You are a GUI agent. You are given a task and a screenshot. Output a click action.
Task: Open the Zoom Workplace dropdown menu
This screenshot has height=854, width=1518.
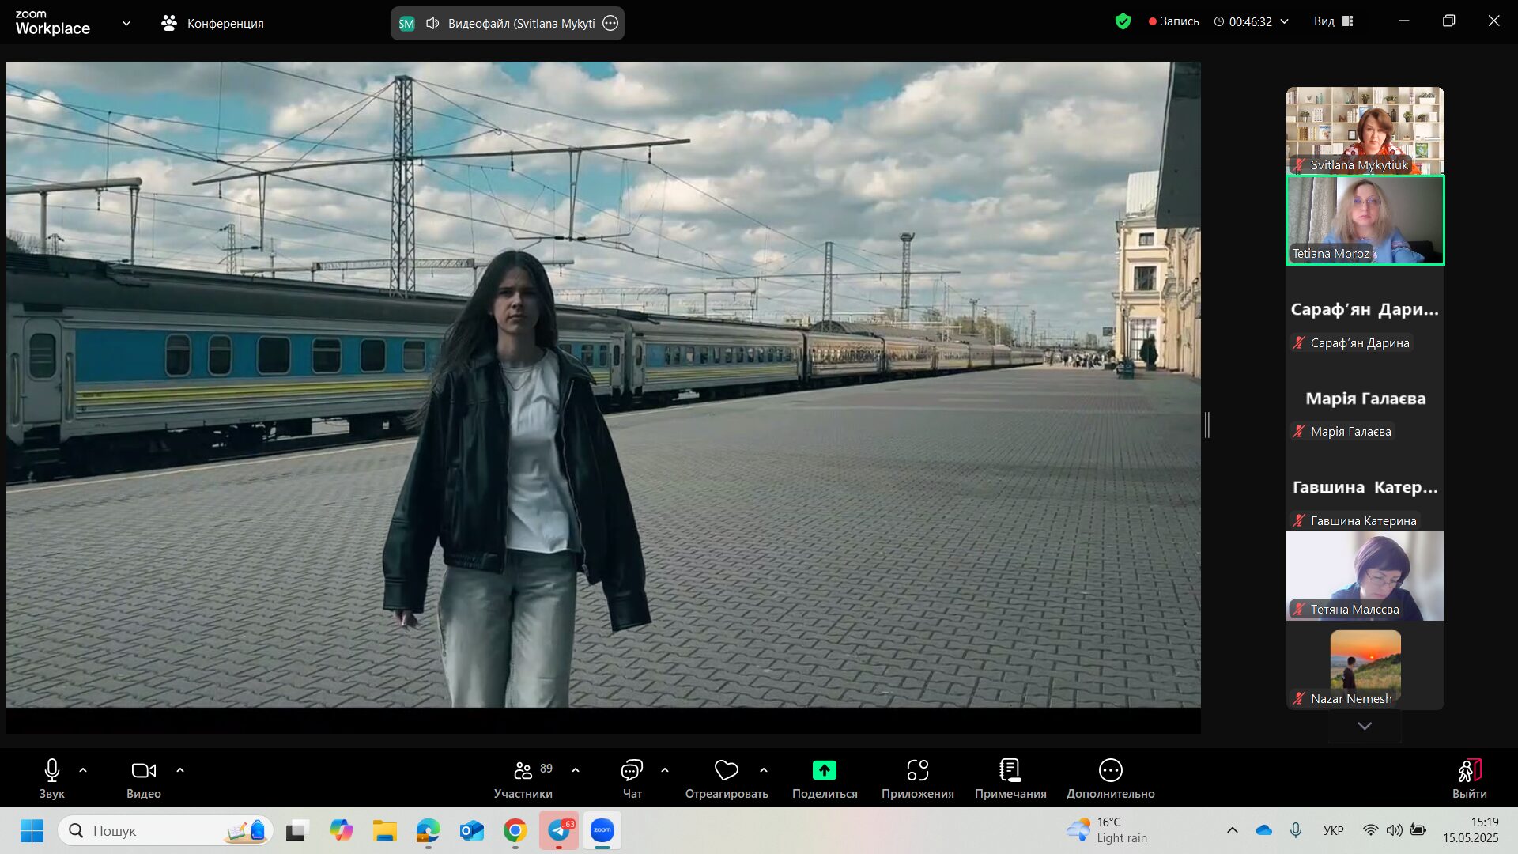126,24
